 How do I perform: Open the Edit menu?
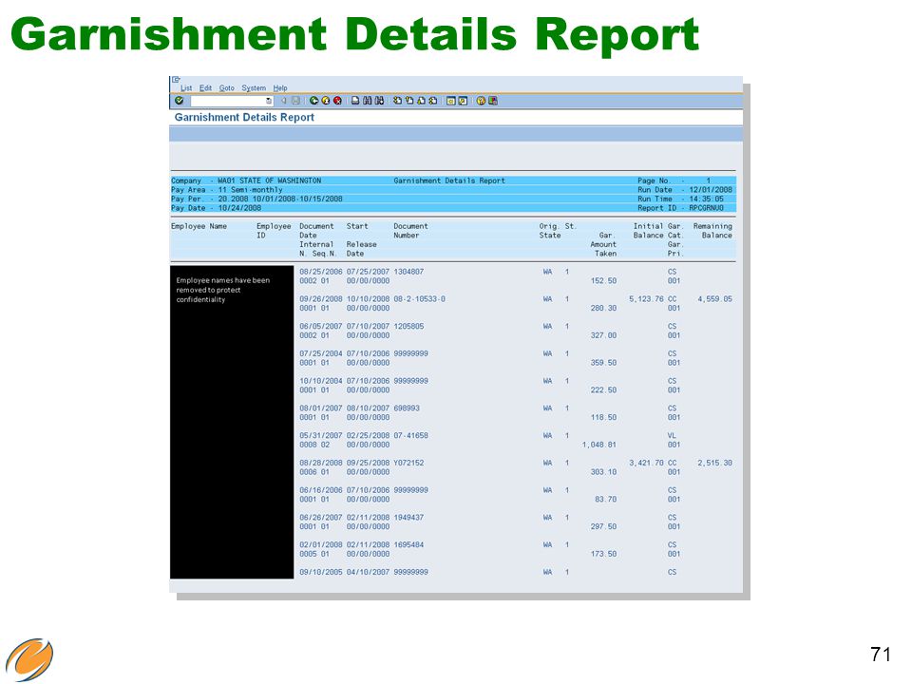tap(205, 87)
